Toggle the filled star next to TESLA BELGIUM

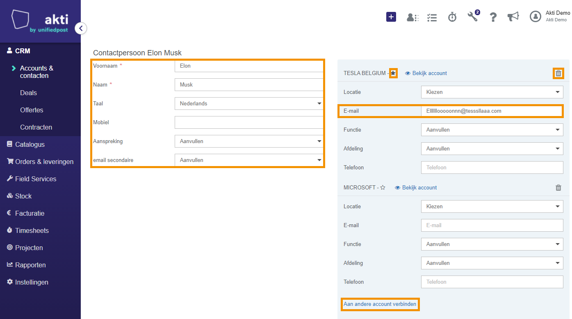pos(393,73)
